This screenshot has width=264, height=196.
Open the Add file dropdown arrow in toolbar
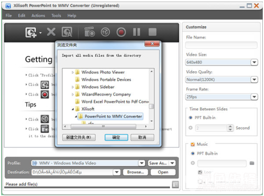pos(40,32)
